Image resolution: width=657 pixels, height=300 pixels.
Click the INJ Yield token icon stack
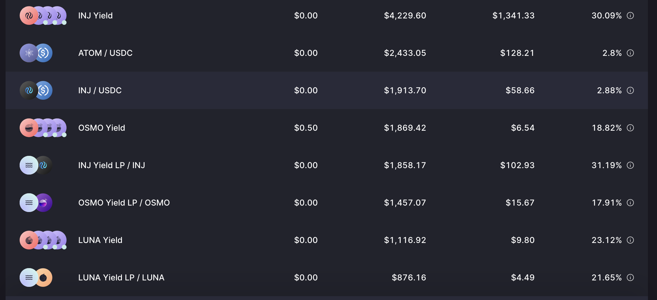click(x=43, y=15)
